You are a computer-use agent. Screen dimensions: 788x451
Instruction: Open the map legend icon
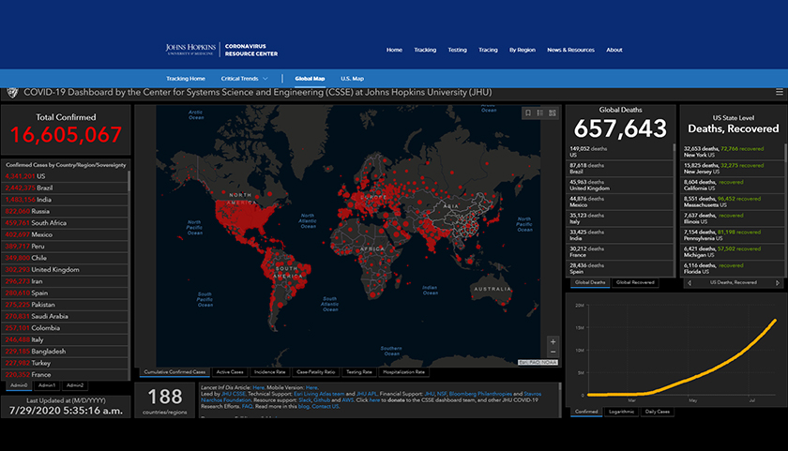point(539,113)
